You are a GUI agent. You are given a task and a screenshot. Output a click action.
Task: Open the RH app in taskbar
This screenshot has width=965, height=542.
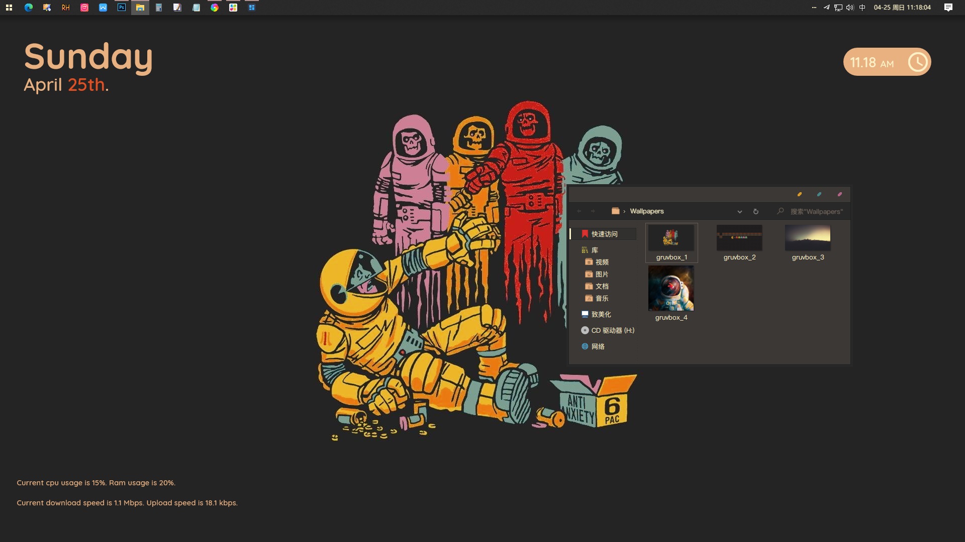(66, 8)
